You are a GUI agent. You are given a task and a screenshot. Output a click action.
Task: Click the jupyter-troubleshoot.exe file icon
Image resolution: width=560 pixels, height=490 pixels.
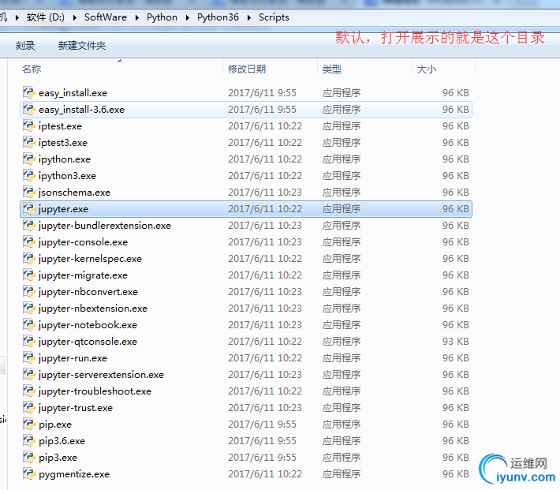[29, 391]
